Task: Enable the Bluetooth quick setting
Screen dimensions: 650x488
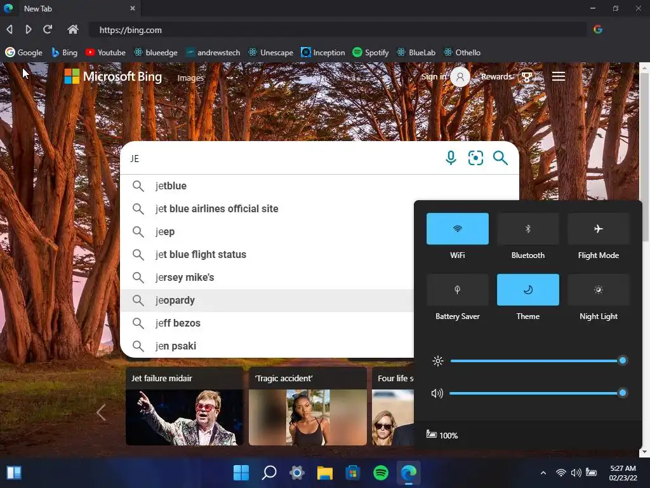Action: click(527, 229)
